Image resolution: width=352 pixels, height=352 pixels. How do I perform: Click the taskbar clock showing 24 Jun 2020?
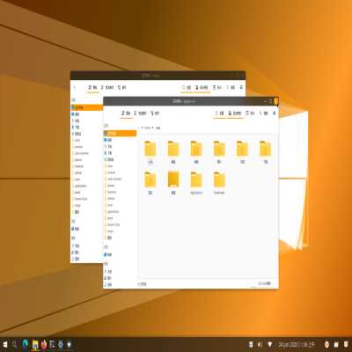click(x=297, y=344)
